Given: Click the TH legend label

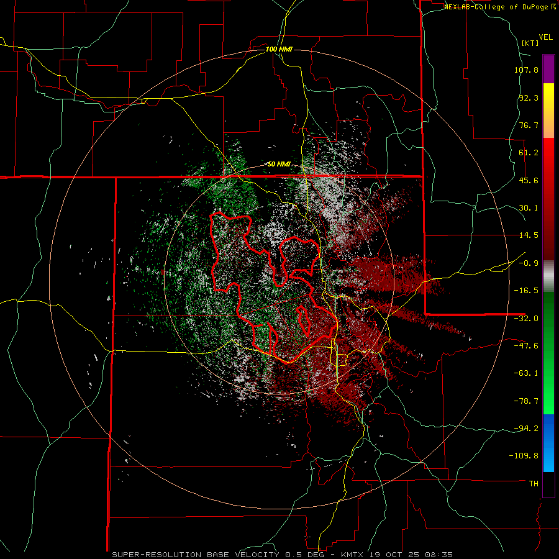Looking at the screenshot, I should tap(534, 484).
